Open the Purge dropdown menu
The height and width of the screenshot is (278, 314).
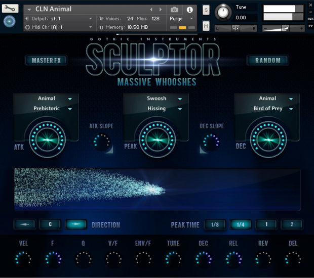coord(181,19)
